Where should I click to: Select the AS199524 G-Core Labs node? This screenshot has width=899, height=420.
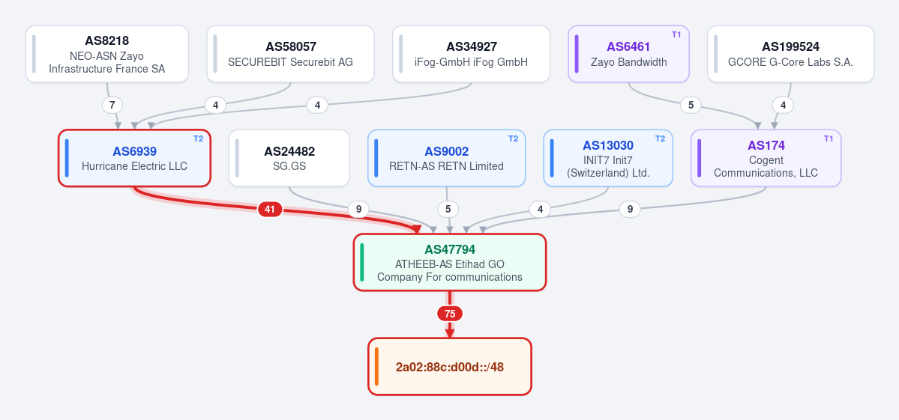790,54
